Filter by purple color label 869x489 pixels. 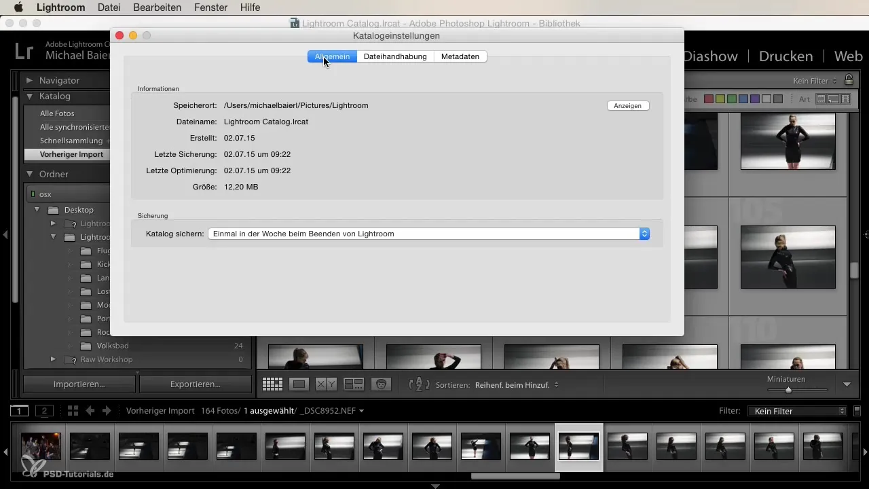755,99
